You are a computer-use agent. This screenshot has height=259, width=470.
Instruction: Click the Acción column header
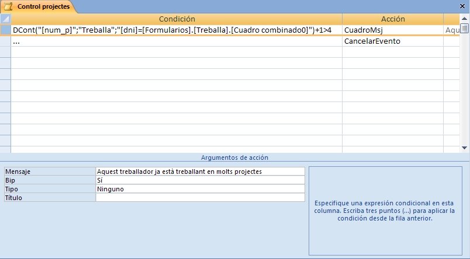pos(392,19)
